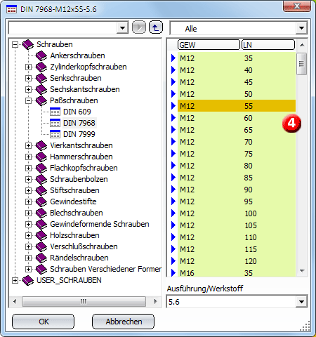The height and width of the screenshot is (337, 316).
Task: Click the go-forward arrow button beside search combo
Action: click(139, 27)
